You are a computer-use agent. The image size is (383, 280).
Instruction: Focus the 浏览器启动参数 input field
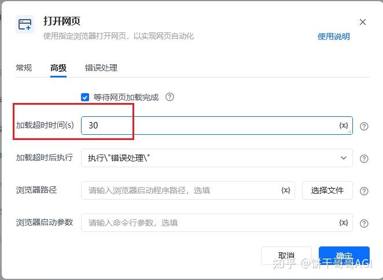216,223
